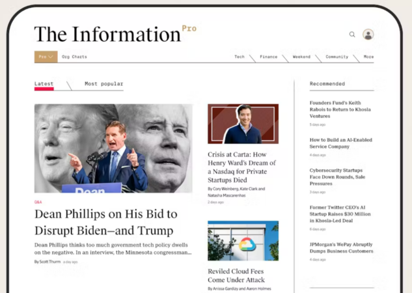Click the '3 days ago' timestamp
412x293 pixels.
tap(318, 192)
